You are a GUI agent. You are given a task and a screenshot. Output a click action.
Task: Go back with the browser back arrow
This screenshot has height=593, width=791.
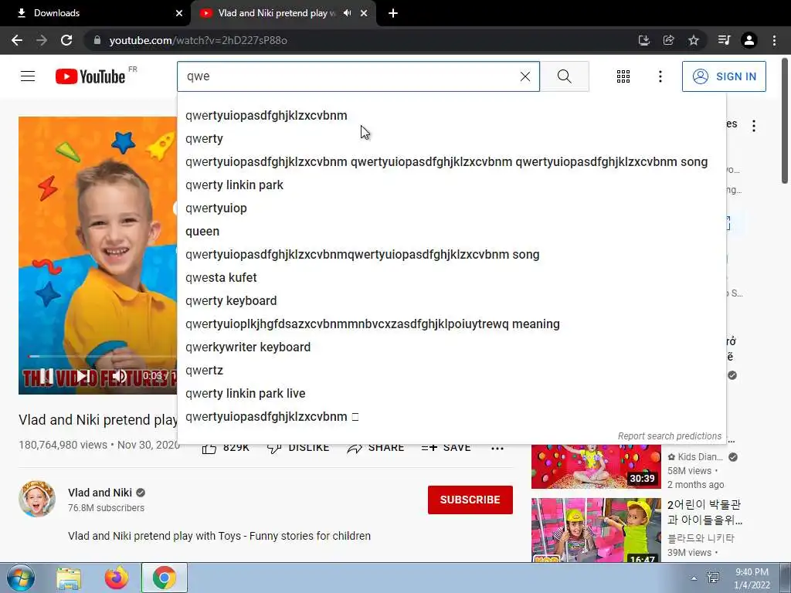[17, 40]
